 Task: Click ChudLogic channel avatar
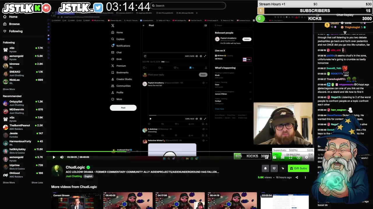pyautogui.click(x=57, y=171)
